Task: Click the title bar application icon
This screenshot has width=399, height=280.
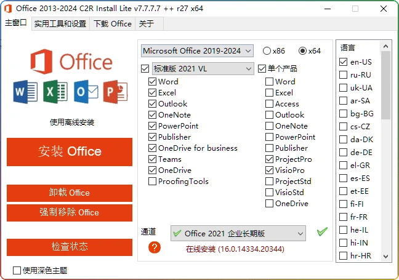Action: [x=8, y=9]
